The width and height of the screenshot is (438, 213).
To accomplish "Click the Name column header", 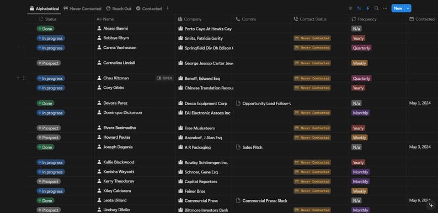I will 105,19.
